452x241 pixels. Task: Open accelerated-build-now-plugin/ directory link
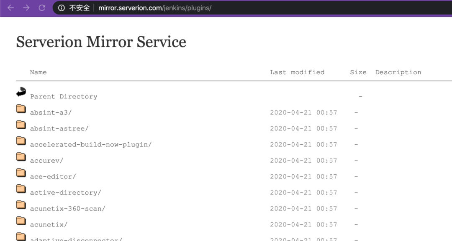90,145
